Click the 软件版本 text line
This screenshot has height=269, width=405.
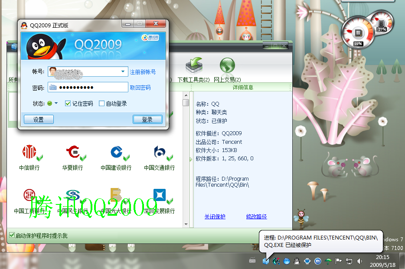click(225, 159)
